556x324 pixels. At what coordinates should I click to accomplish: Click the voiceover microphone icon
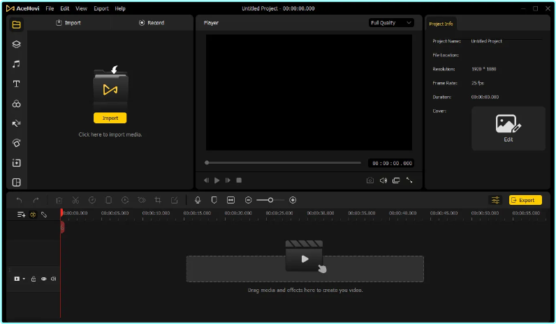pyautogui.click(x=198, y=200)
